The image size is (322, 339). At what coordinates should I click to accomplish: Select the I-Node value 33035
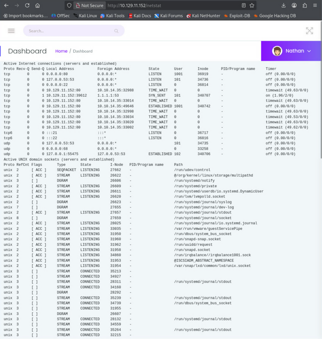click(115, 229)
